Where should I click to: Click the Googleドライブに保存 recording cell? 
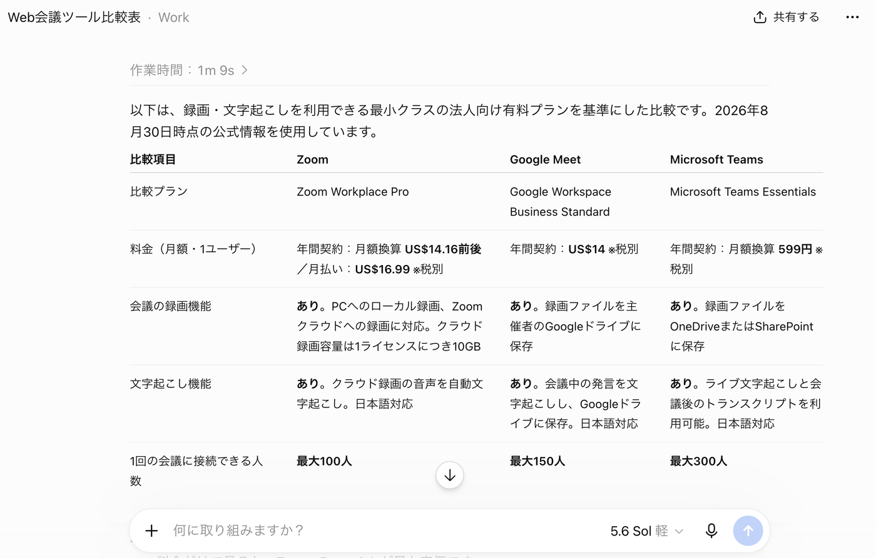[x=576, y=326]
